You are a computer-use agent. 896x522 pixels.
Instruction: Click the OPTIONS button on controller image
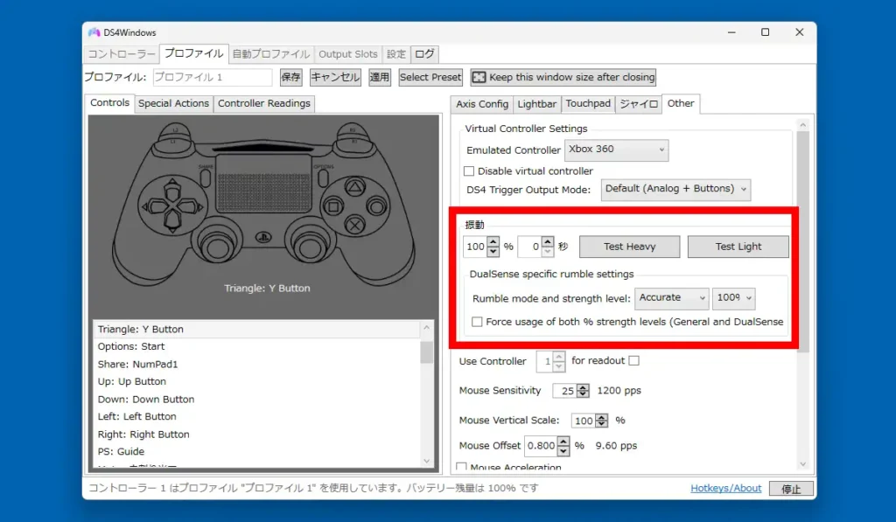[322, 177]
